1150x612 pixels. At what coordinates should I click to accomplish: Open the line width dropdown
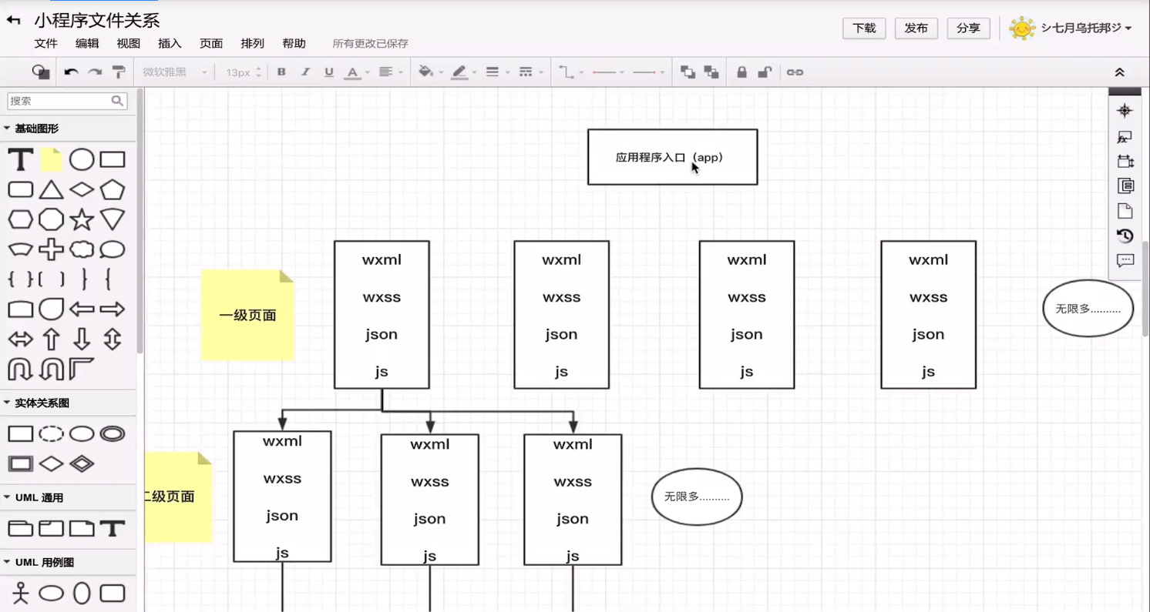click(497, 72)
